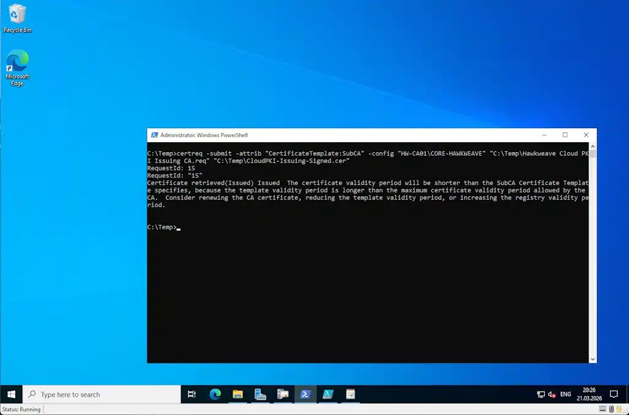Click the PowerShell scrollbar down arrow
Screen dimensions: 629x415
592,359
